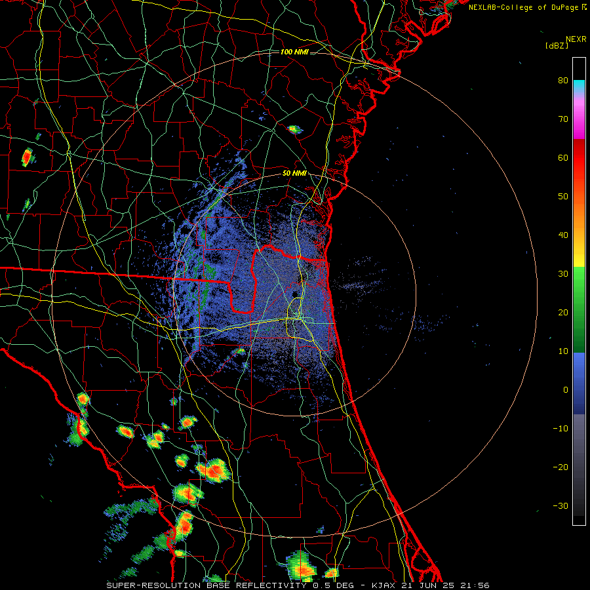Click the -20 value on dBZ scale

pyautogui.click(x=560, y=467)
